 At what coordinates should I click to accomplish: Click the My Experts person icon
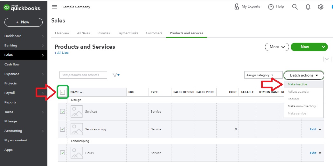tap(237, 7)
